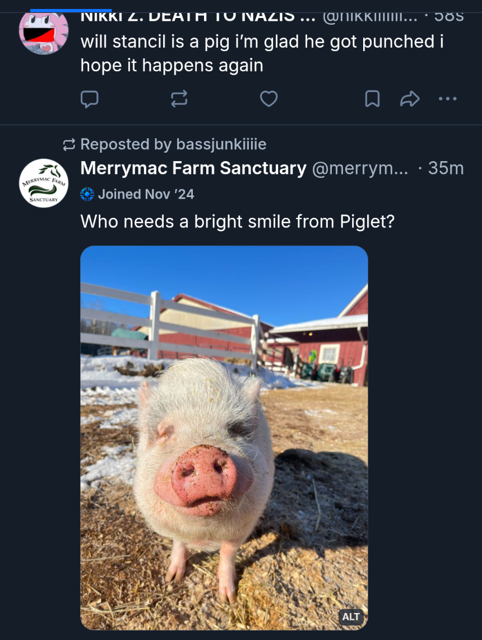Open the three-dot more options menu
This screenshot has height=640, width=482.
pos(448,99)
